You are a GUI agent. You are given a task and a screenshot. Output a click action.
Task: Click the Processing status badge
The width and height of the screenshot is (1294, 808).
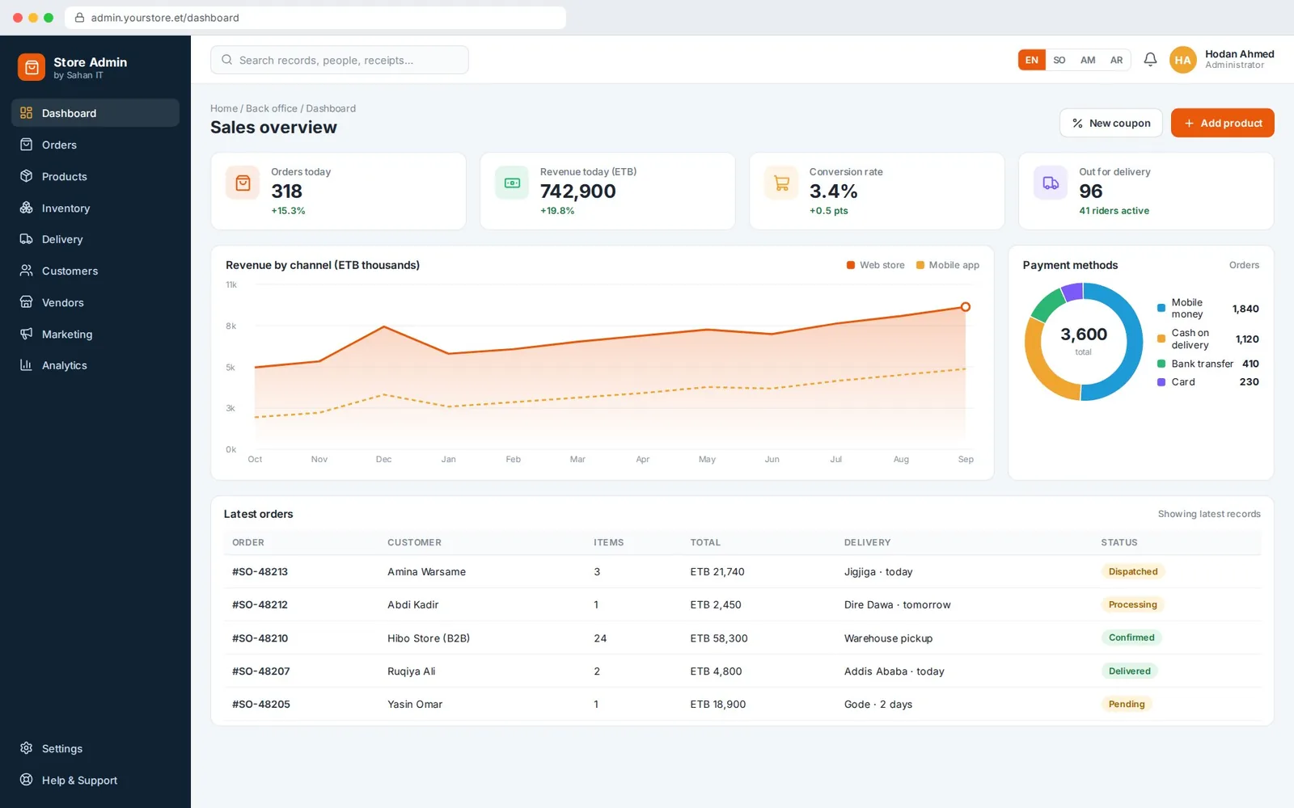pos(1132,604)
